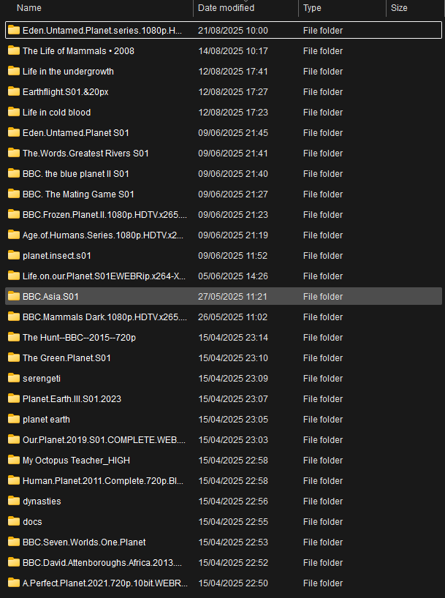Sort the list by the Name column header

pos(29,7)
